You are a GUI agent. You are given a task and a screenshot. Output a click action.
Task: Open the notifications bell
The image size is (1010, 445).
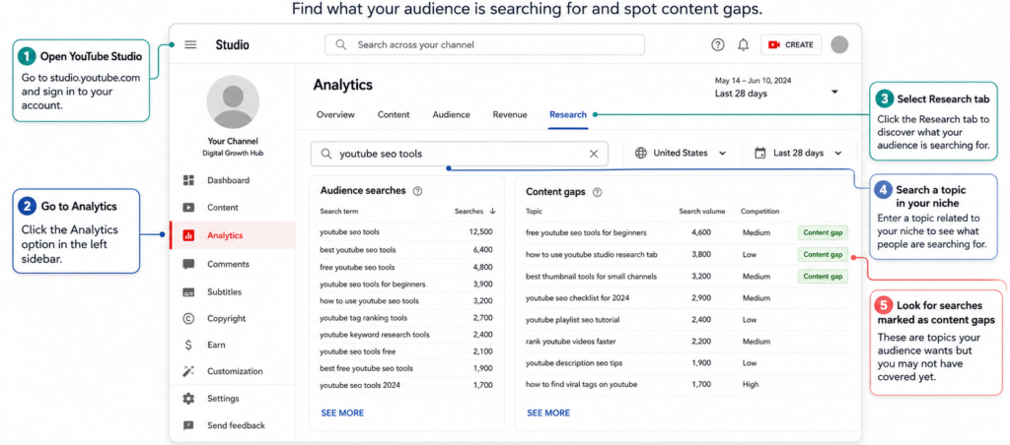click(744, 45)
